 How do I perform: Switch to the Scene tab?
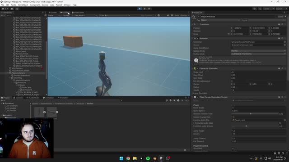click(x=53, y=13)
